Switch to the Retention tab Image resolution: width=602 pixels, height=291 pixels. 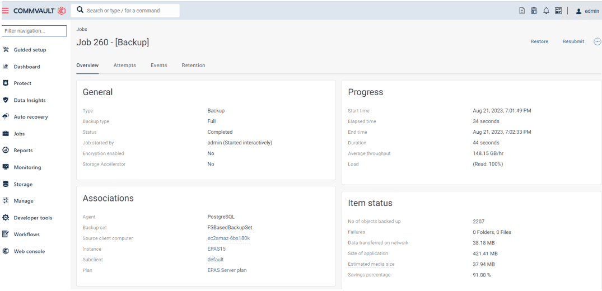coord(194,65)
